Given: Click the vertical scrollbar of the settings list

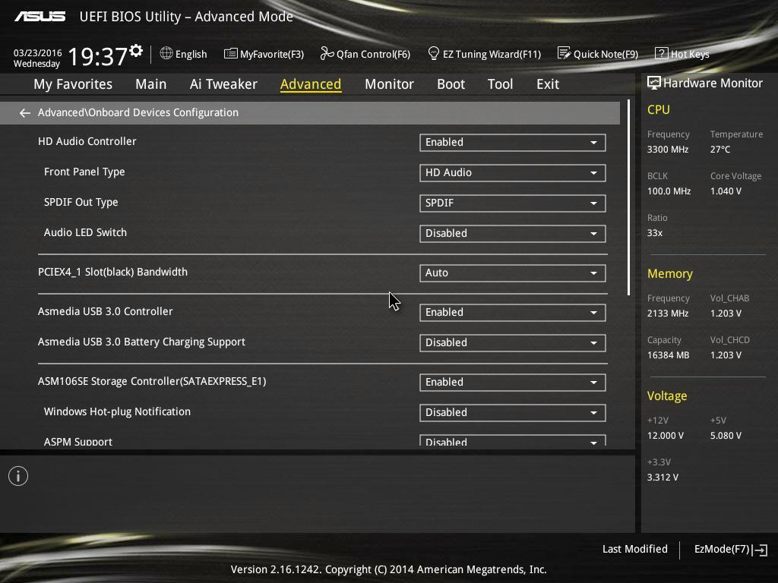Looking at the screenshot, I should coord(628,197).
